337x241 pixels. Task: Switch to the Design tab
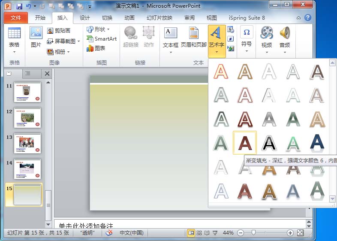(x=85, y=18)
